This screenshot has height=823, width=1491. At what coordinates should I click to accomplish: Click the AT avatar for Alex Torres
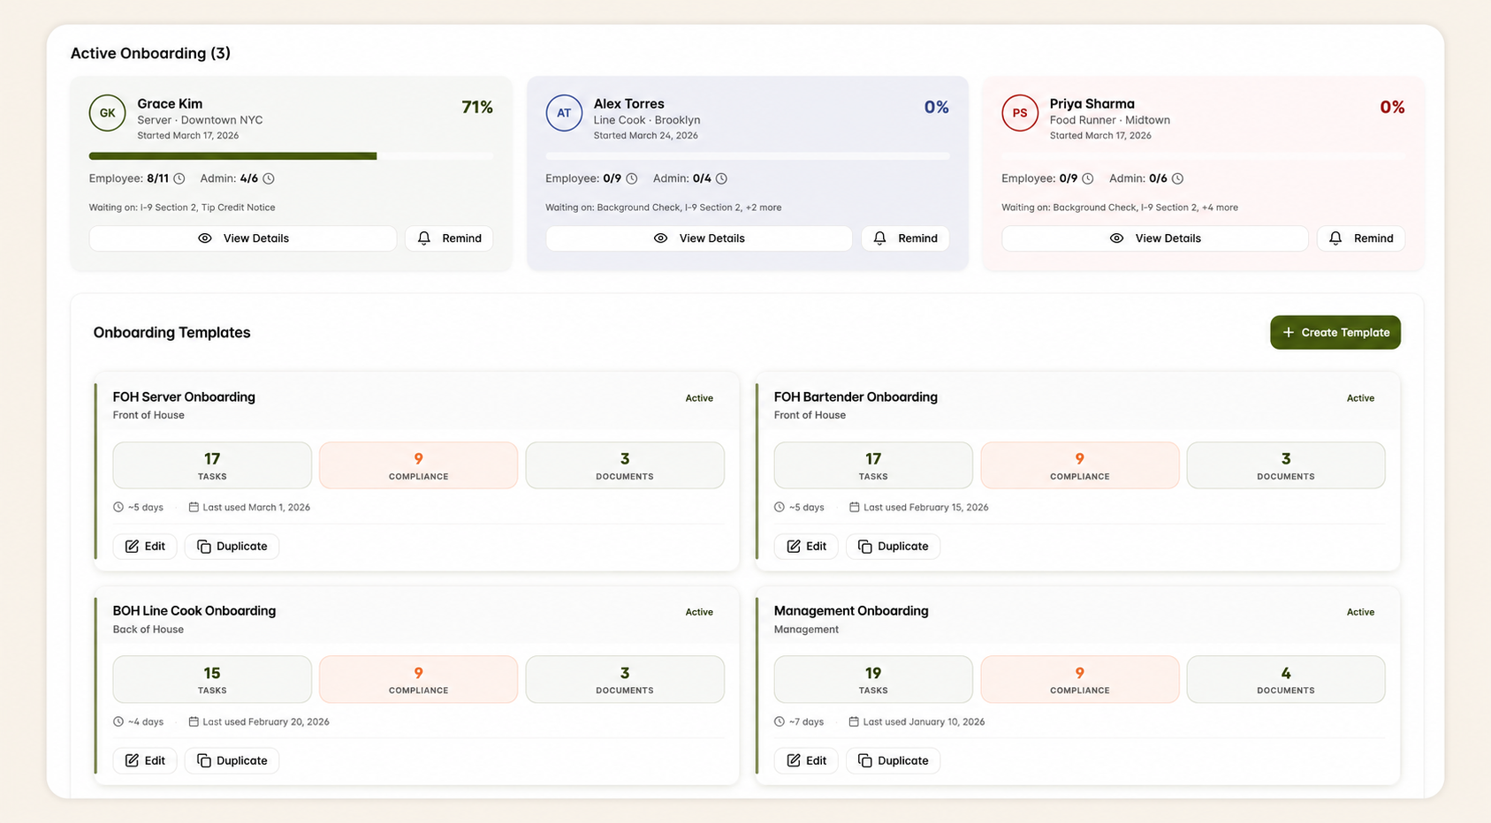pos(564,113)
